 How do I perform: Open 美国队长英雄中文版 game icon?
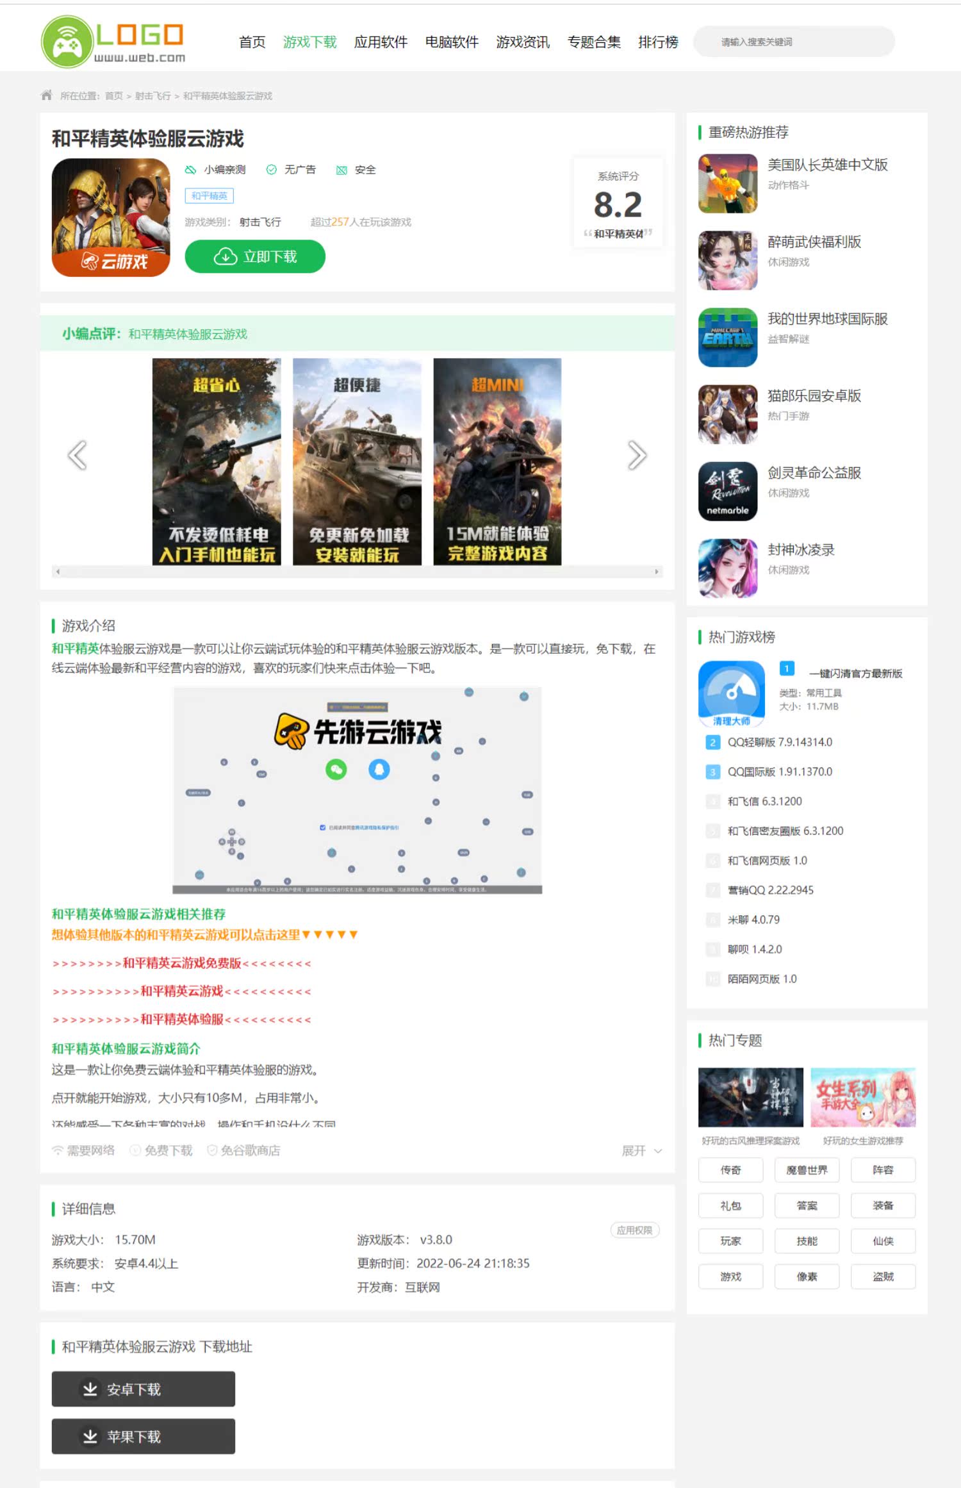tap(728, 183)
